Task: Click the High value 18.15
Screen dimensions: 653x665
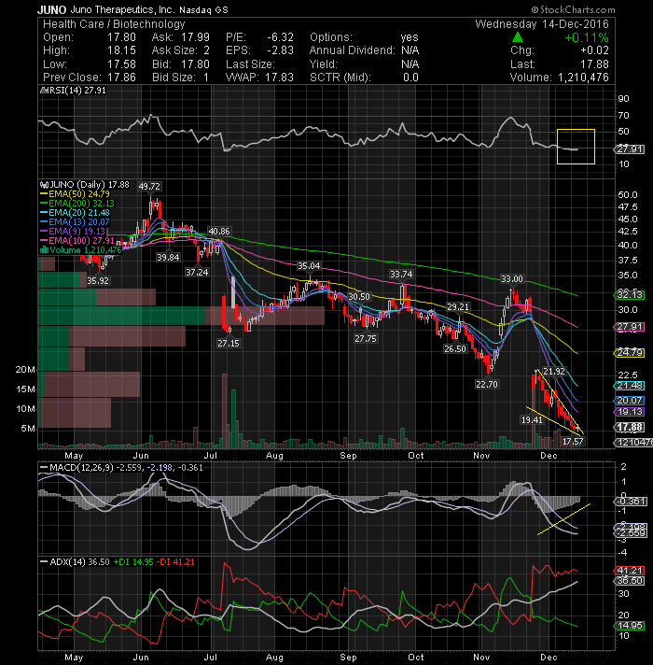Action: click(x=121, y=50)
